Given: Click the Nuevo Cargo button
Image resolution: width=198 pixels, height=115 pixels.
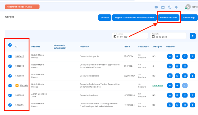Looking at the screenshot, I should 189,18.
